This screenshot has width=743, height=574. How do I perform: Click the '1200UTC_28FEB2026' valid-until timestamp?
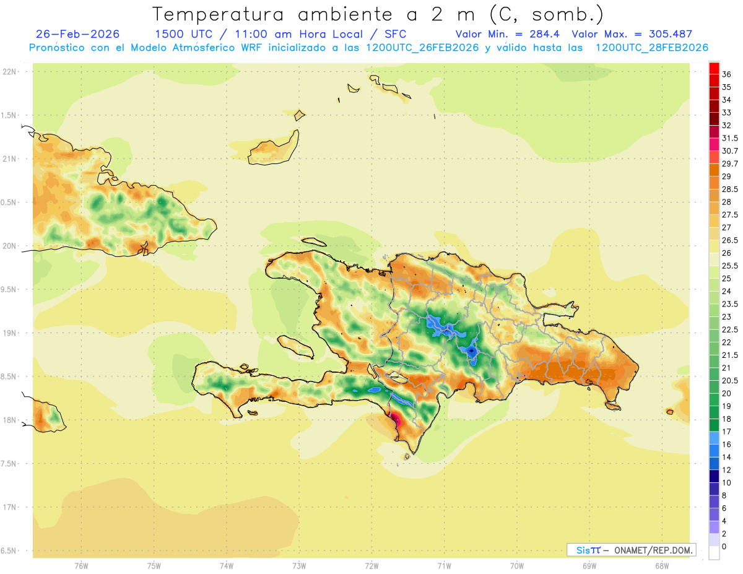[652, 48]
